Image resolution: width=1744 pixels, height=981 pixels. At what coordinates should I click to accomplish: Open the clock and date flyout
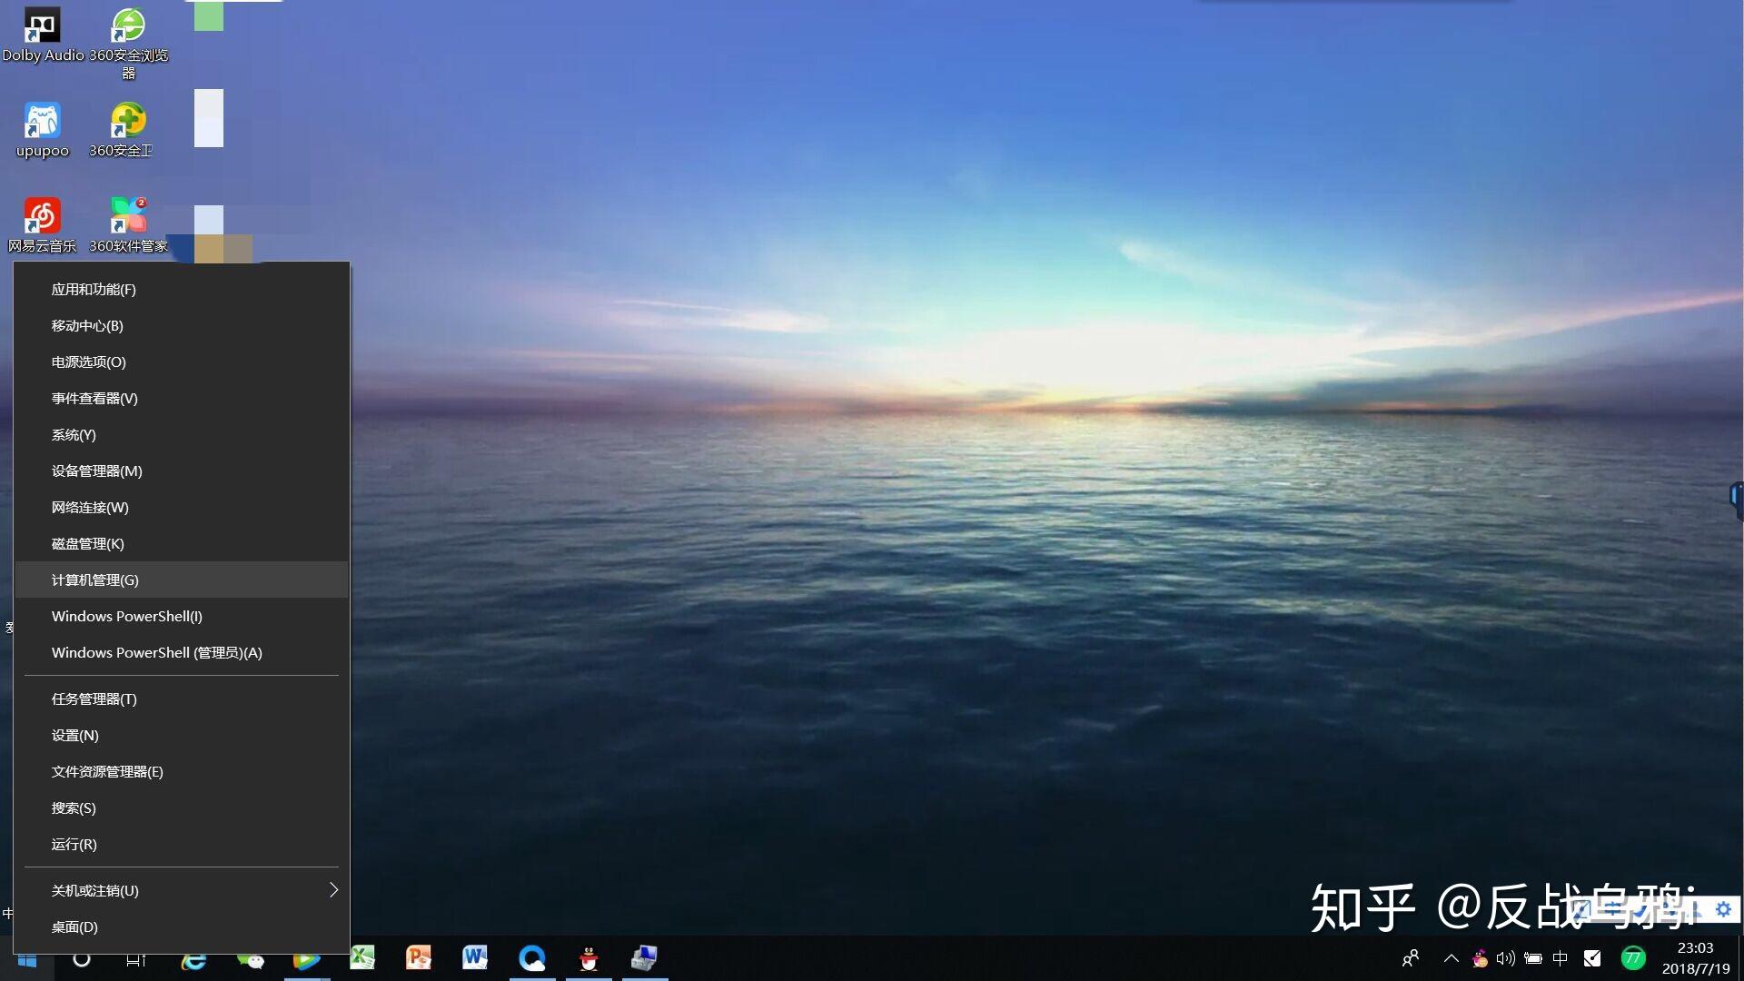1695,958
